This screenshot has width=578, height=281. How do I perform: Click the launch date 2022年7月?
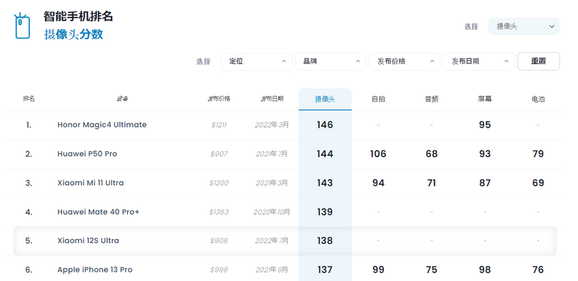(x=272, y=241)
